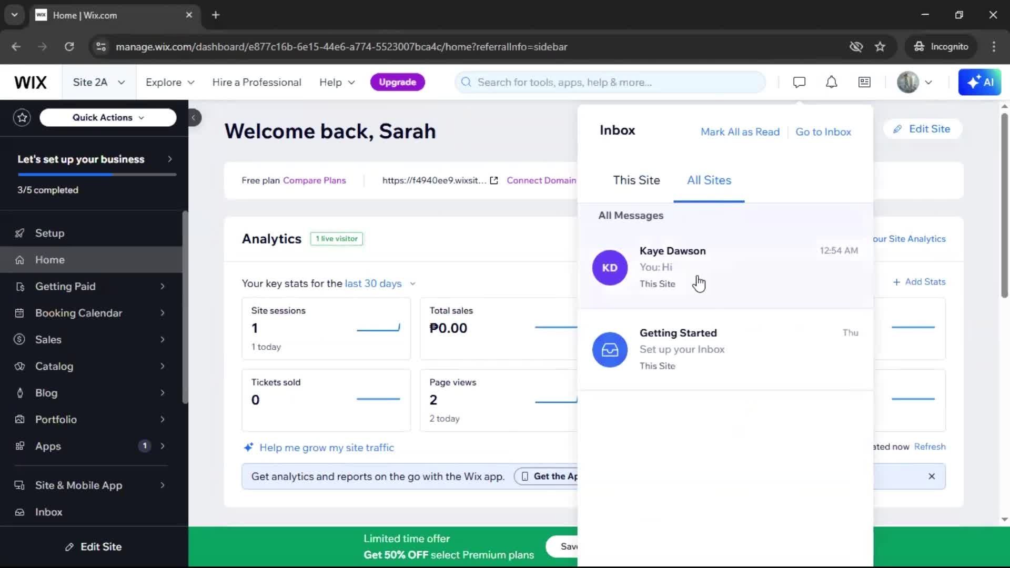Open the Site sessions stat card

click(x=326, y=329)
